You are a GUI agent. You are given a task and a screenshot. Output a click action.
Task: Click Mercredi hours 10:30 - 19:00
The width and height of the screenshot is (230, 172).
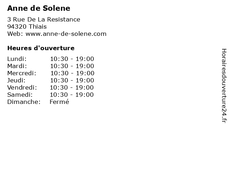pyautogui.click(x=72, y=73)
